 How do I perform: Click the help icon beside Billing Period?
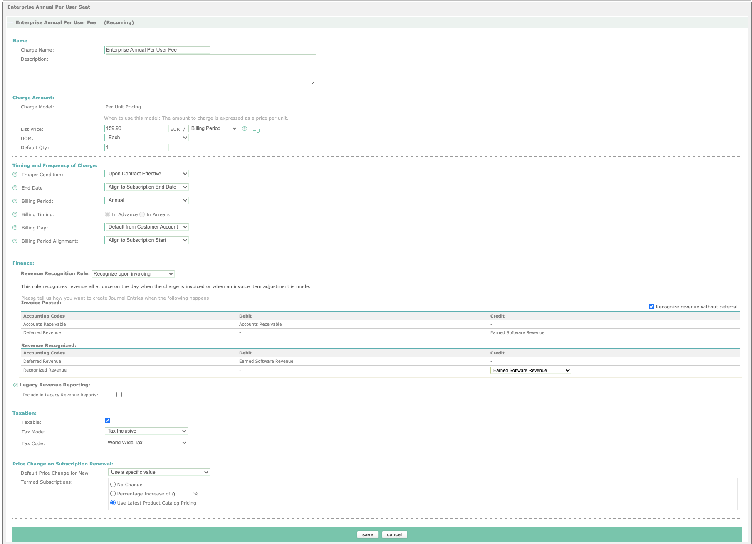pyautogui.click(x=15, y=201)
